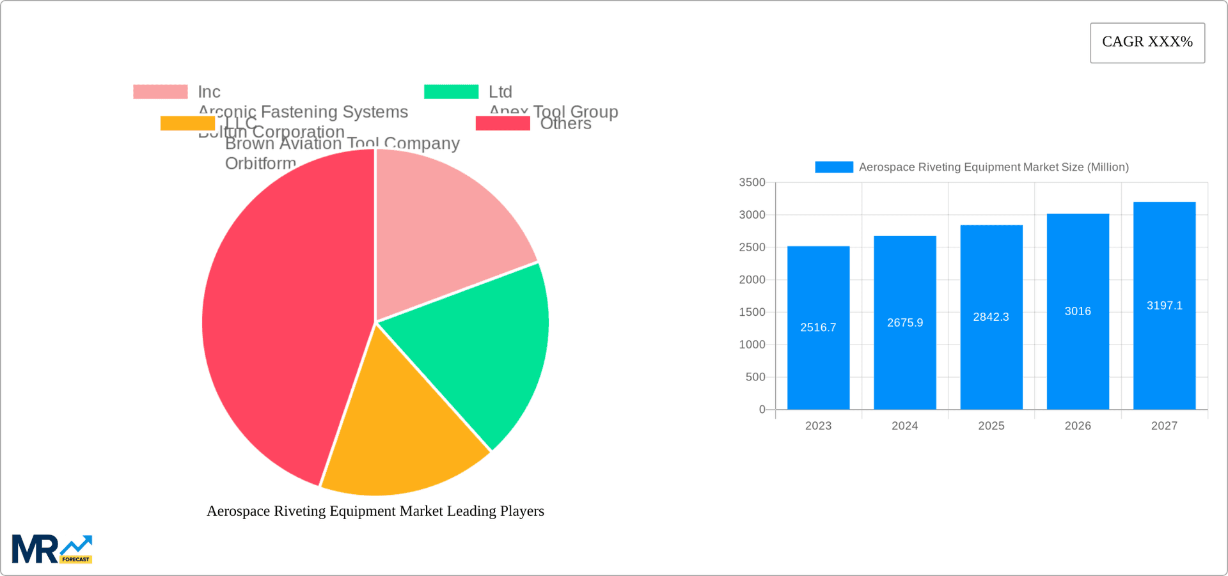The height and width of the screenshot is (576, 1228).
Task: Select the 2027 axis label
Action: (1164, 425)
